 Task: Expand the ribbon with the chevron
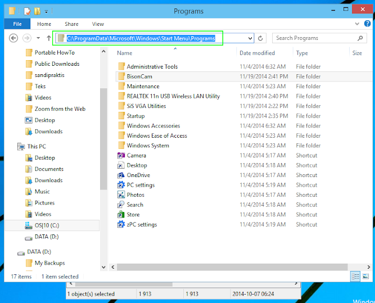tap(357, 24)
